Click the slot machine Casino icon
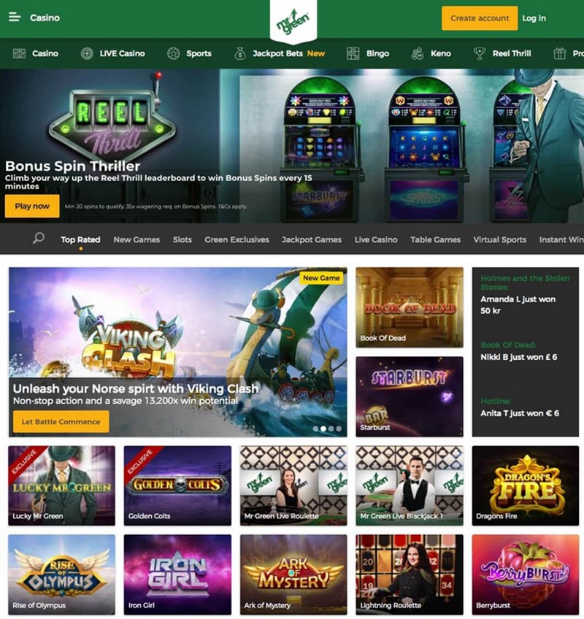Viewport: 584px width, 619px height. tap(19, 53)
